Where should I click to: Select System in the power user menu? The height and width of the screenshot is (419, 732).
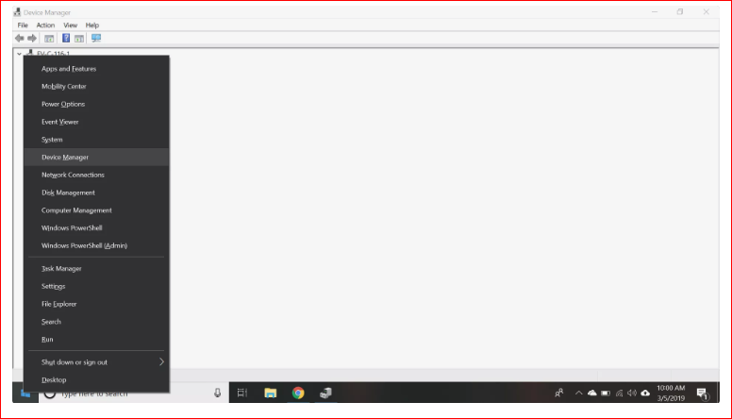click(96, 140)
